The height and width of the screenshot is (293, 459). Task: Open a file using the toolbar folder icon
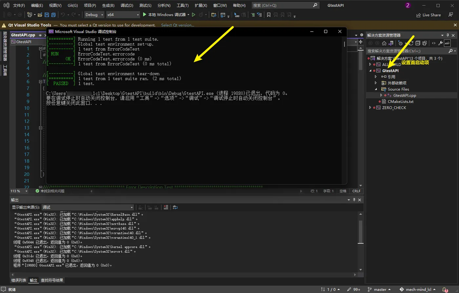(40, 15)
